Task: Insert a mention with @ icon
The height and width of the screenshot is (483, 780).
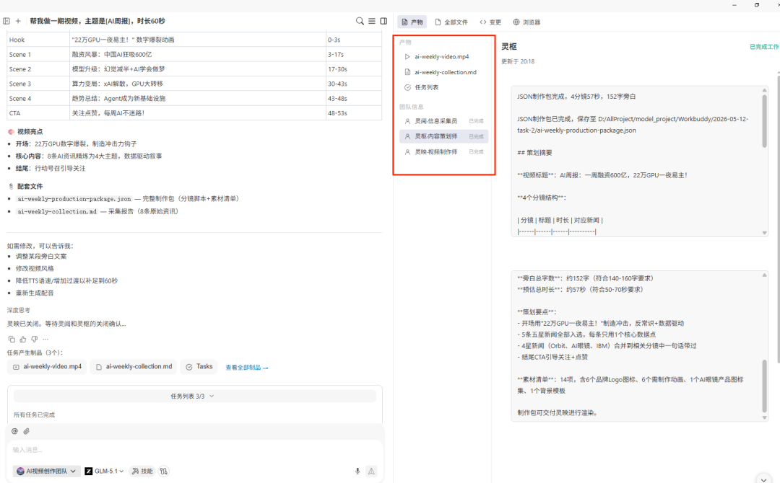Action: pos(14,431)
